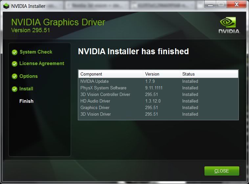Viewport: 249px width, 184px height.
Task: Select the License Agreement step label
Action: click(42, 63)
